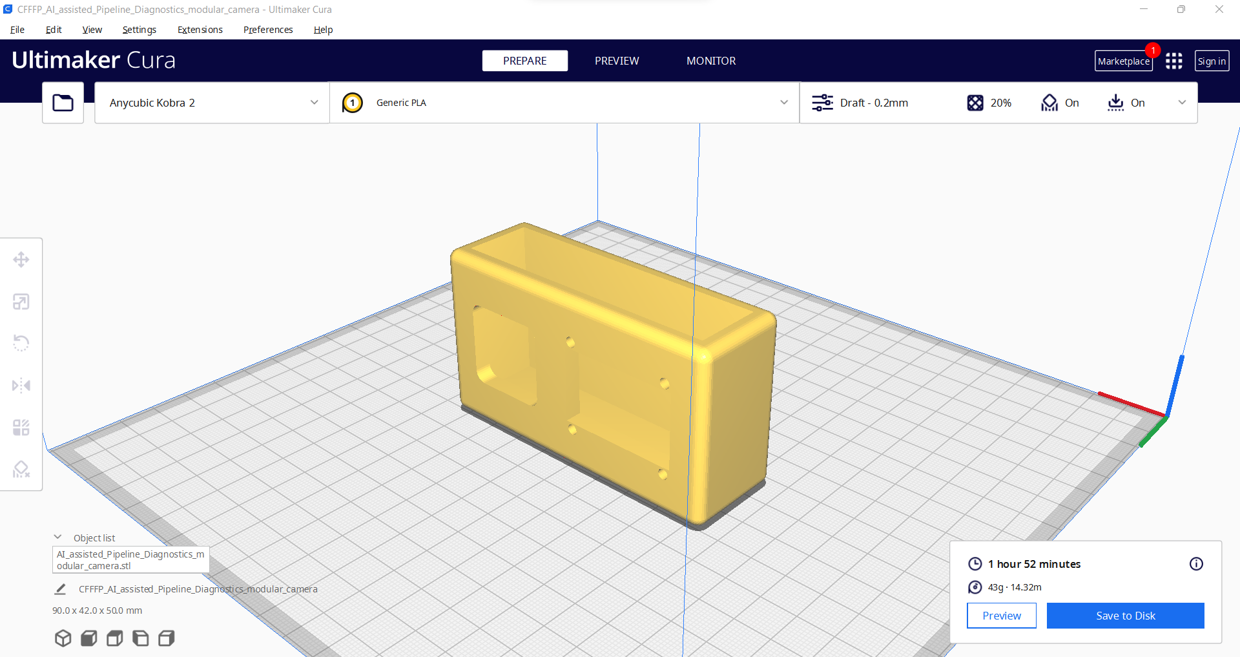Open the Ultimaker apps grid

point(1174,61)
